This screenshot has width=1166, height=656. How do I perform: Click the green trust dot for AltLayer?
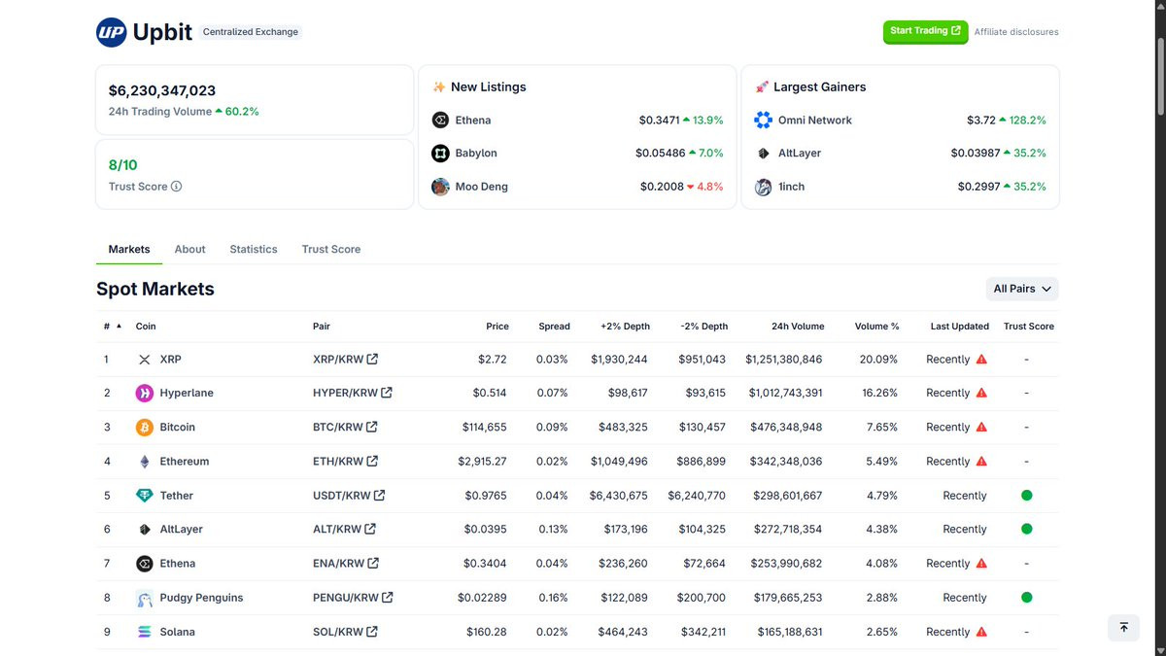pos(1027,530)
